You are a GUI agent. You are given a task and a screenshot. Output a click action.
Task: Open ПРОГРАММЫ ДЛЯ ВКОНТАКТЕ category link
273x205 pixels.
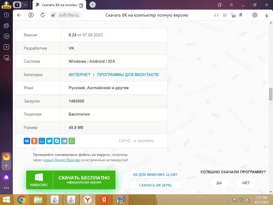point(128,75)
